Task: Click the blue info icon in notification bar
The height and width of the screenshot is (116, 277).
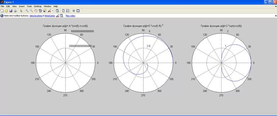Action: click(x=2, y=16)
